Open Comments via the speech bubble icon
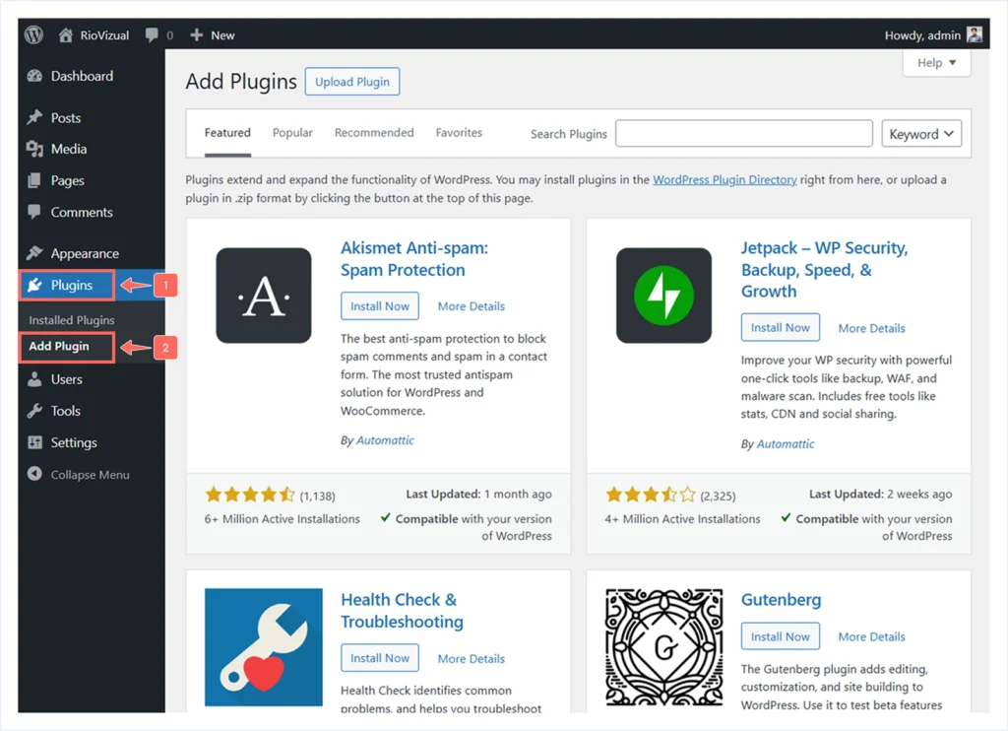Image resolution: width=1008 pixels, height=731 pixels. click(x=32, y=212)
